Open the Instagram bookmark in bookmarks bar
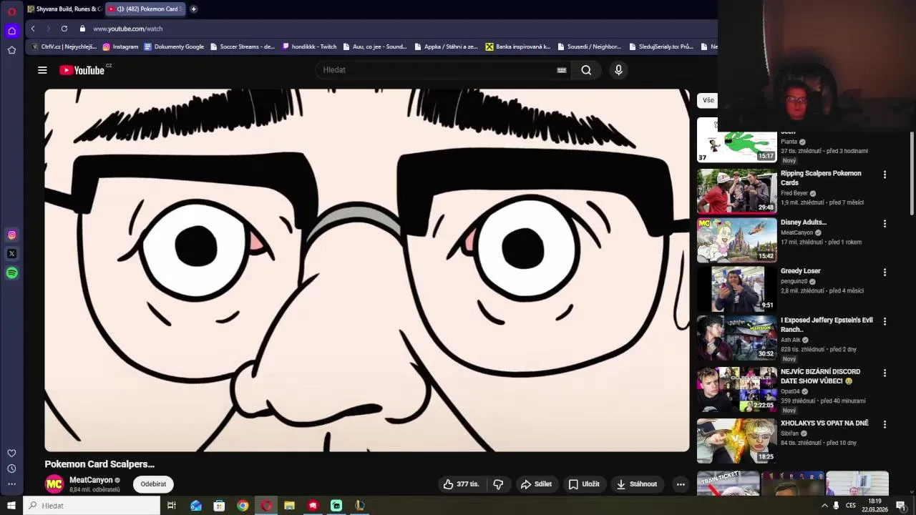 click(x=120, y=46)
